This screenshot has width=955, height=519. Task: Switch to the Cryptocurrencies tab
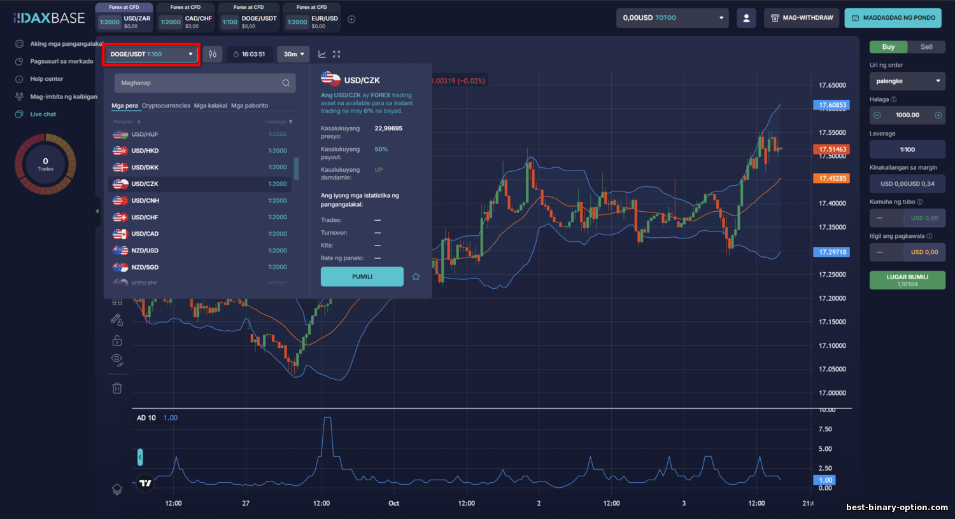(x=166, y=106)
